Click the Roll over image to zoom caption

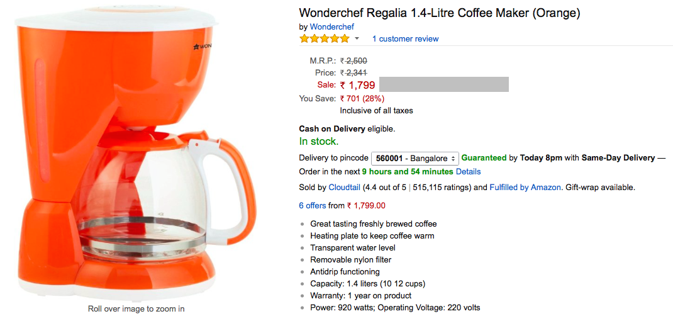coord(136,308)
